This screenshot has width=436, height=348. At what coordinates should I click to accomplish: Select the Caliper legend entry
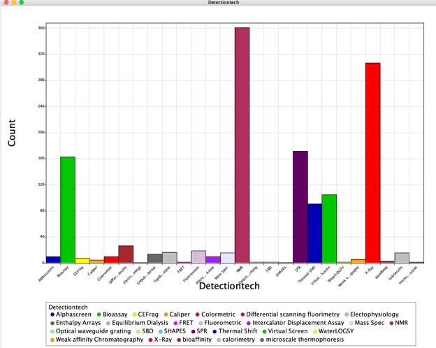click(177, 314)
